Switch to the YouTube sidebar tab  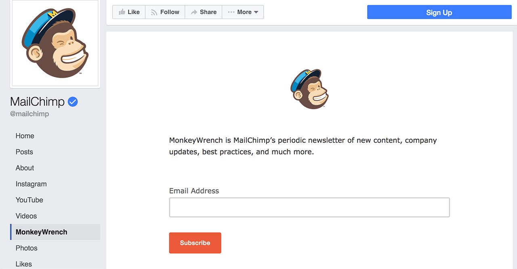click(29, 200)
